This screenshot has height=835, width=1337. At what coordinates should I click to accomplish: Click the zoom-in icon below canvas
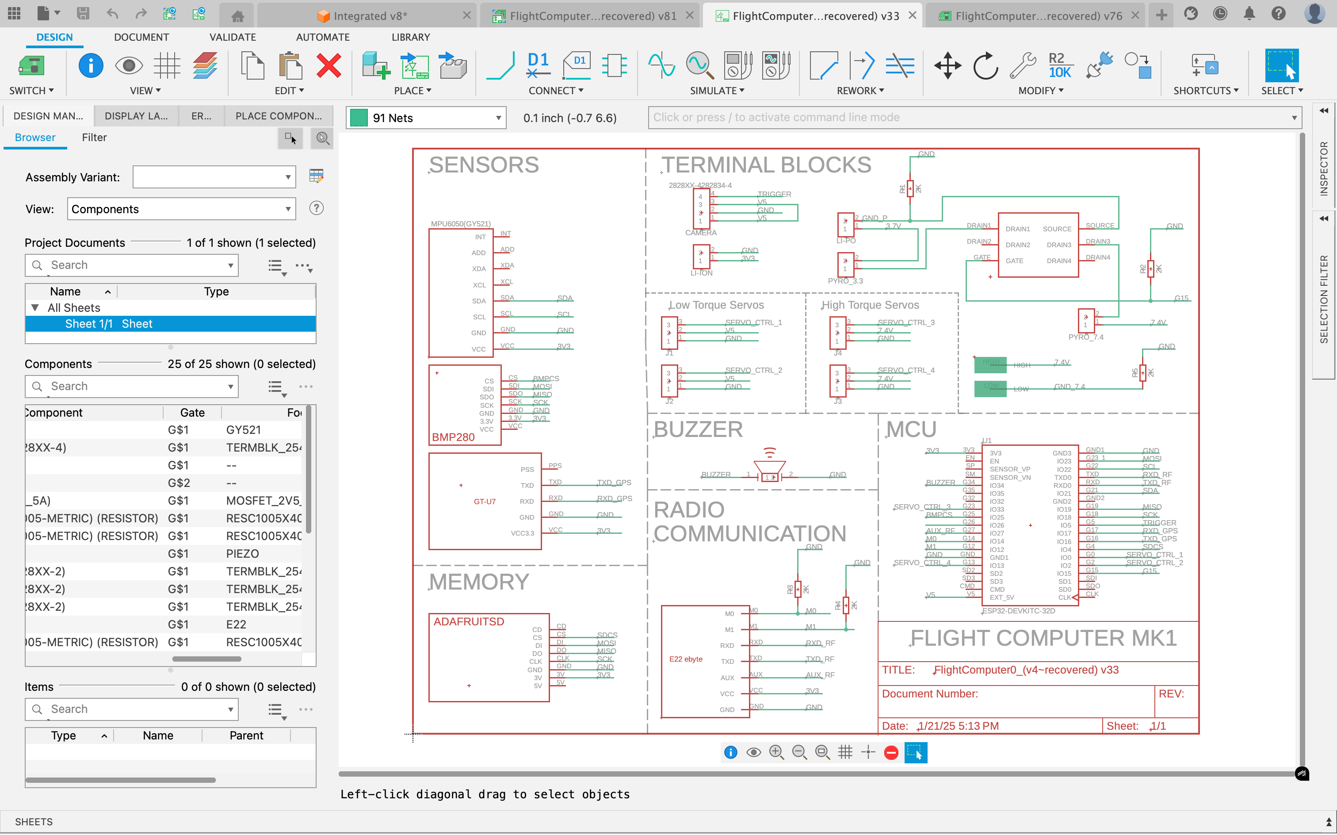776,753
